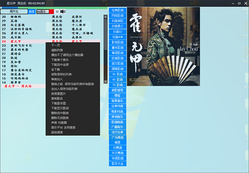Open the 华语歌曲 category
The width and height of the screenshot is (249, 173).
click(117, 158)
